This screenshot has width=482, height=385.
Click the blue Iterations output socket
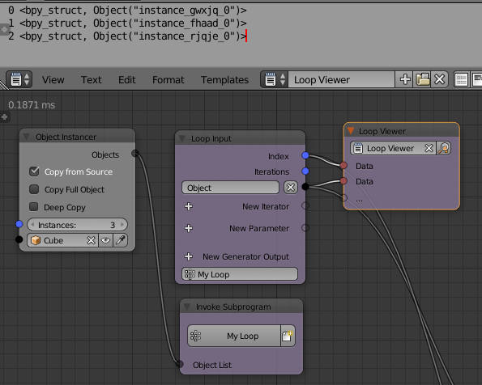(305, 171)
